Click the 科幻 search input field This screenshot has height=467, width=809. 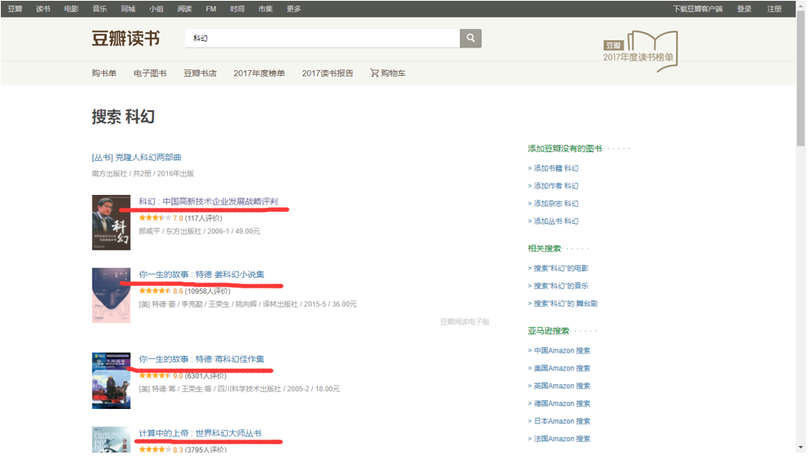point(323,38)
